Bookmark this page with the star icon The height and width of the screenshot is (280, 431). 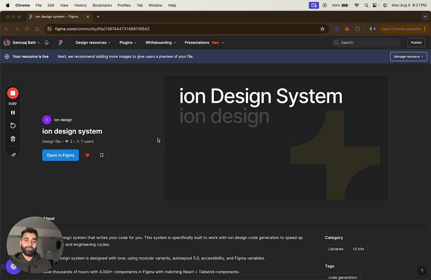(322, 29)
